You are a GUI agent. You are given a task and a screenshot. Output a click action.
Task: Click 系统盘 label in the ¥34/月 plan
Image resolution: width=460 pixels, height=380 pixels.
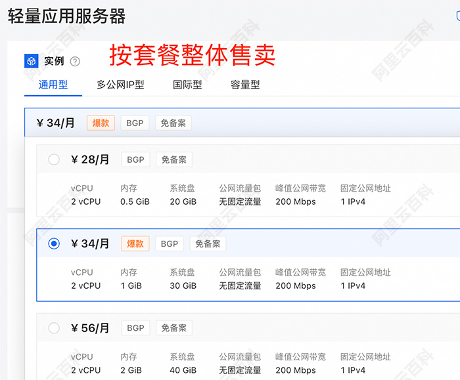click(x=182, y=272)
